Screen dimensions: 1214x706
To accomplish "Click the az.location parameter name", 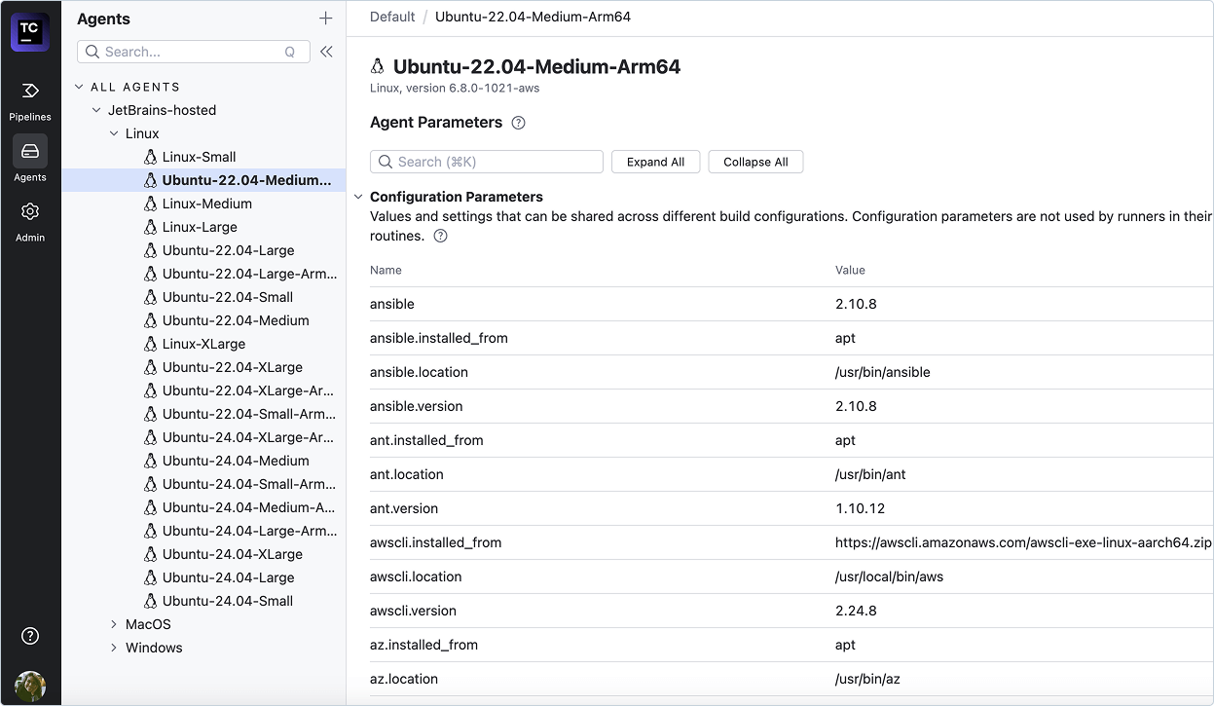I will pyautogui.click(x=404, y=679).
